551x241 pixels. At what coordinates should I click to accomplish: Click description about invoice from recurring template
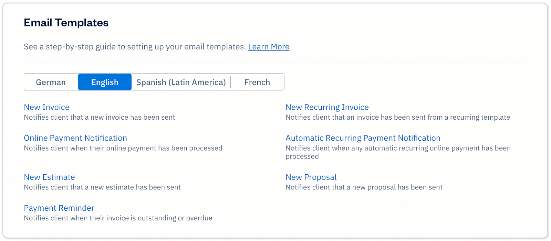pyautogui.click(x=397, y=118)
